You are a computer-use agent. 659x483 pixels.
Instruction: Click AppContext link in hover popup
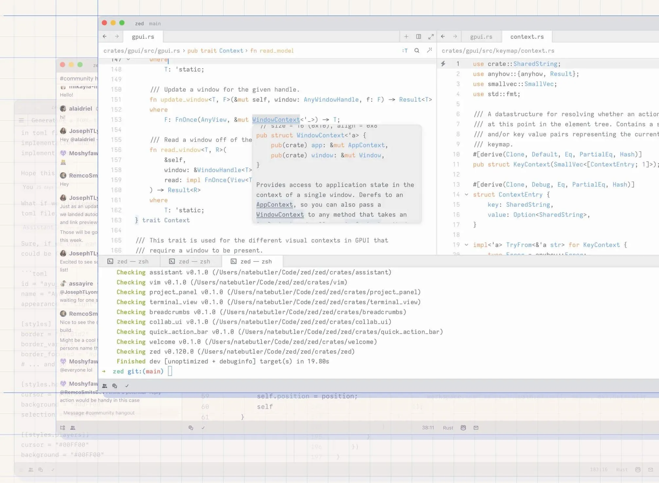click(275, 205)
